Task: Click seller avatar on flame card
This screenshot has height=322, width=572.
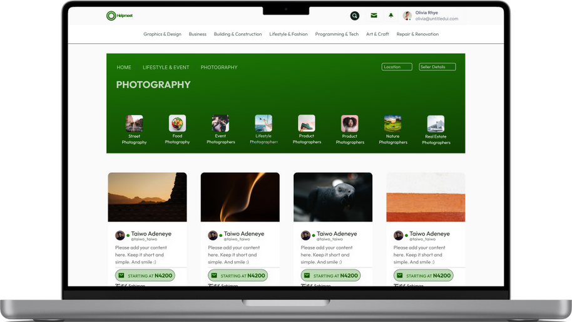Action: coord(213,236)
